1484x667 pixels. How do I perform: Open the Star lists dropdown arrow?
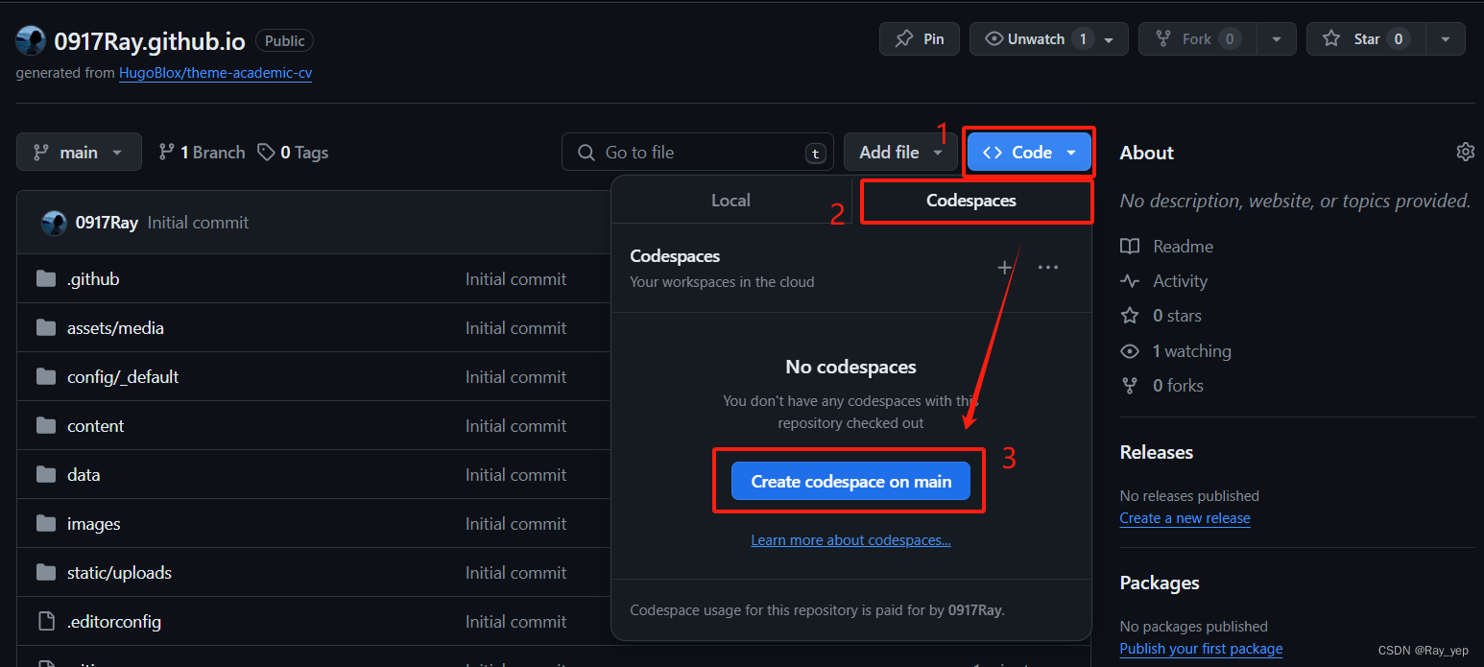coord(1445,39)
